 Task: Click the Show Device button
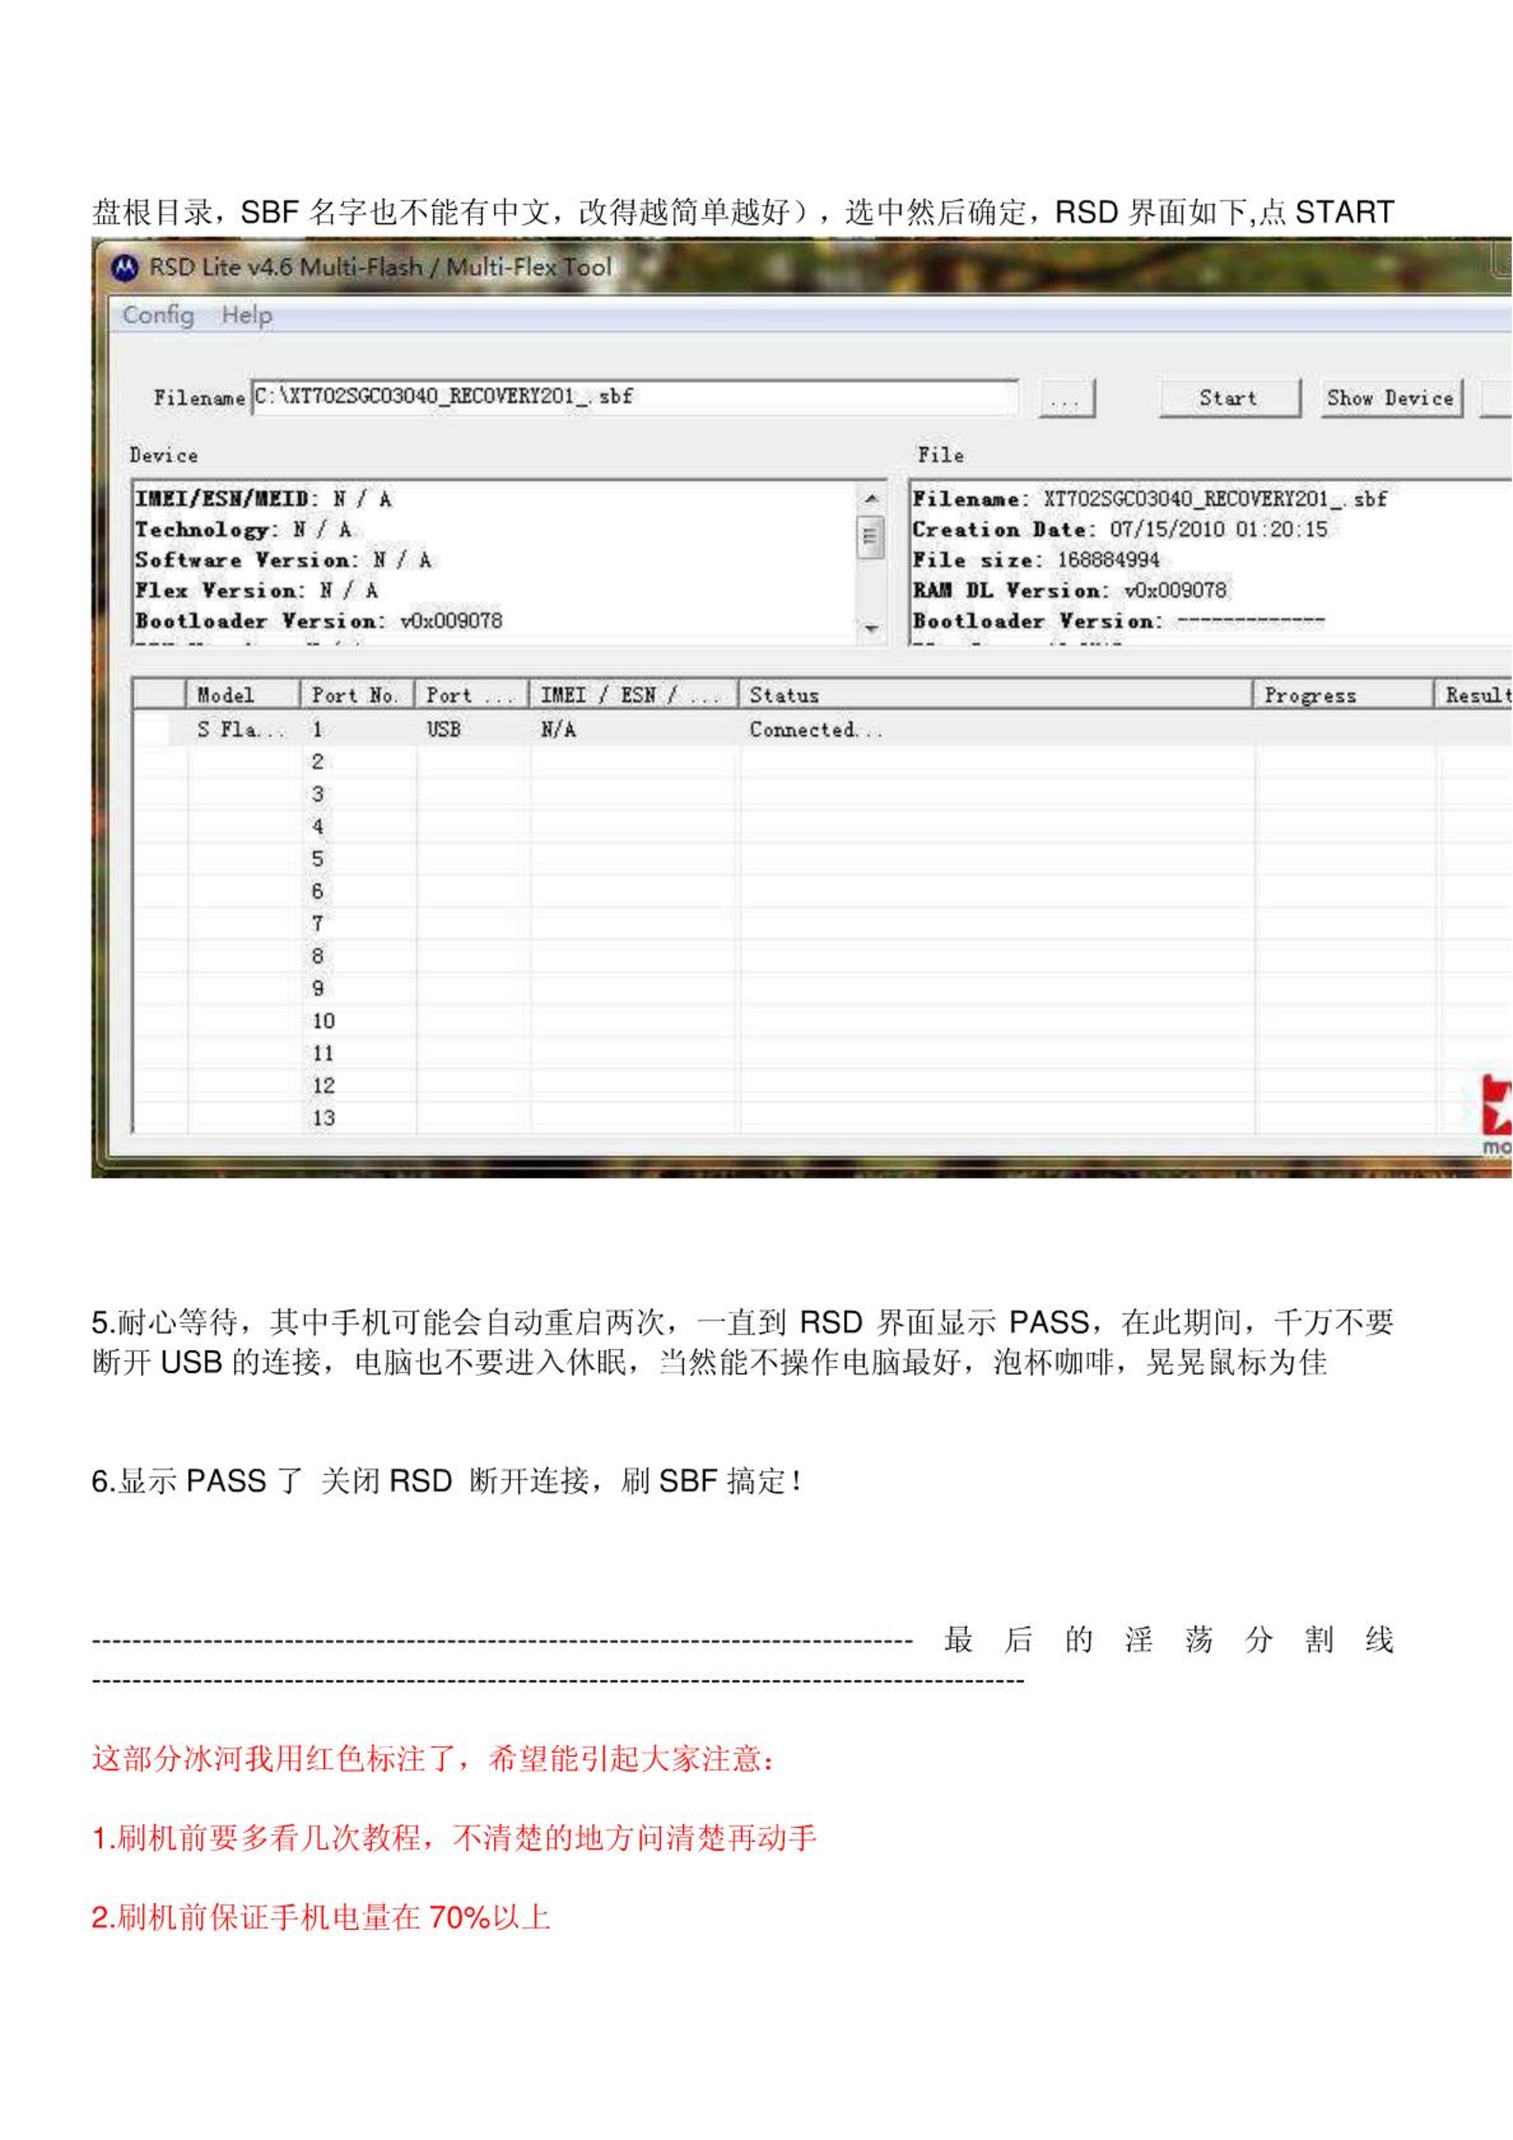point(1391,398)
